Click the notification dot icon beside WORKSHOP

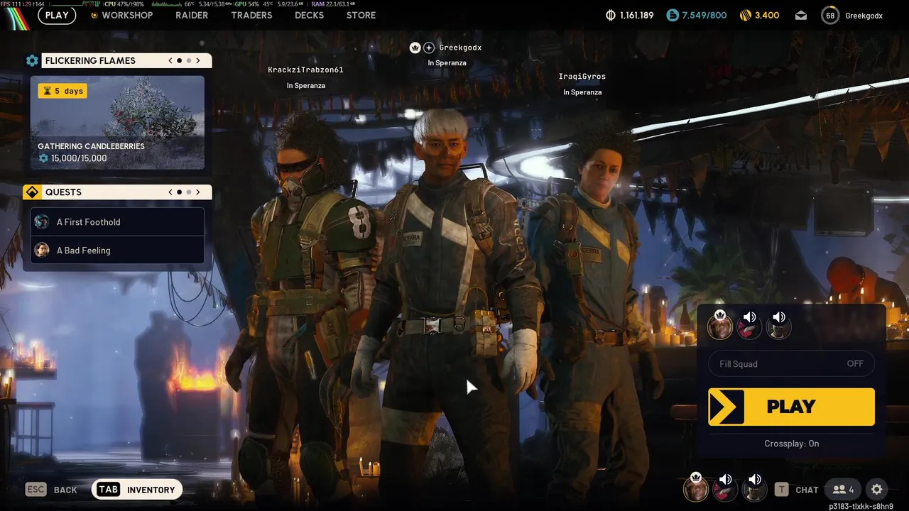click(x=94, y=15)
